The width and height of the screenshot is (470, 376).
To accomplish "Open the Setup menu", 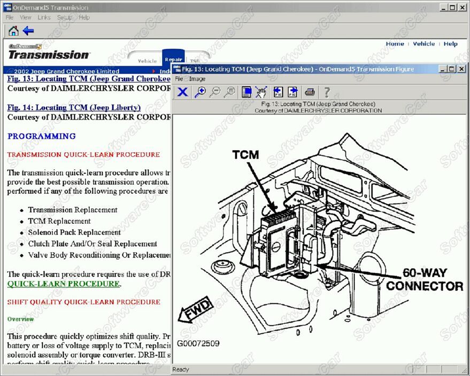I will click(x=65, y=17).
